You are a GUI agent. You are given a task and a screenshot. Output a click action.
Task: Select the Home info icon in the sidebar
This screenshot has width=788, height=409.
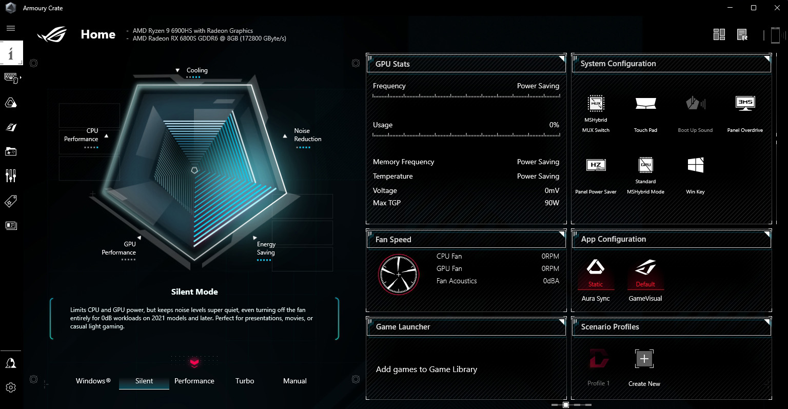coord(11,53)
